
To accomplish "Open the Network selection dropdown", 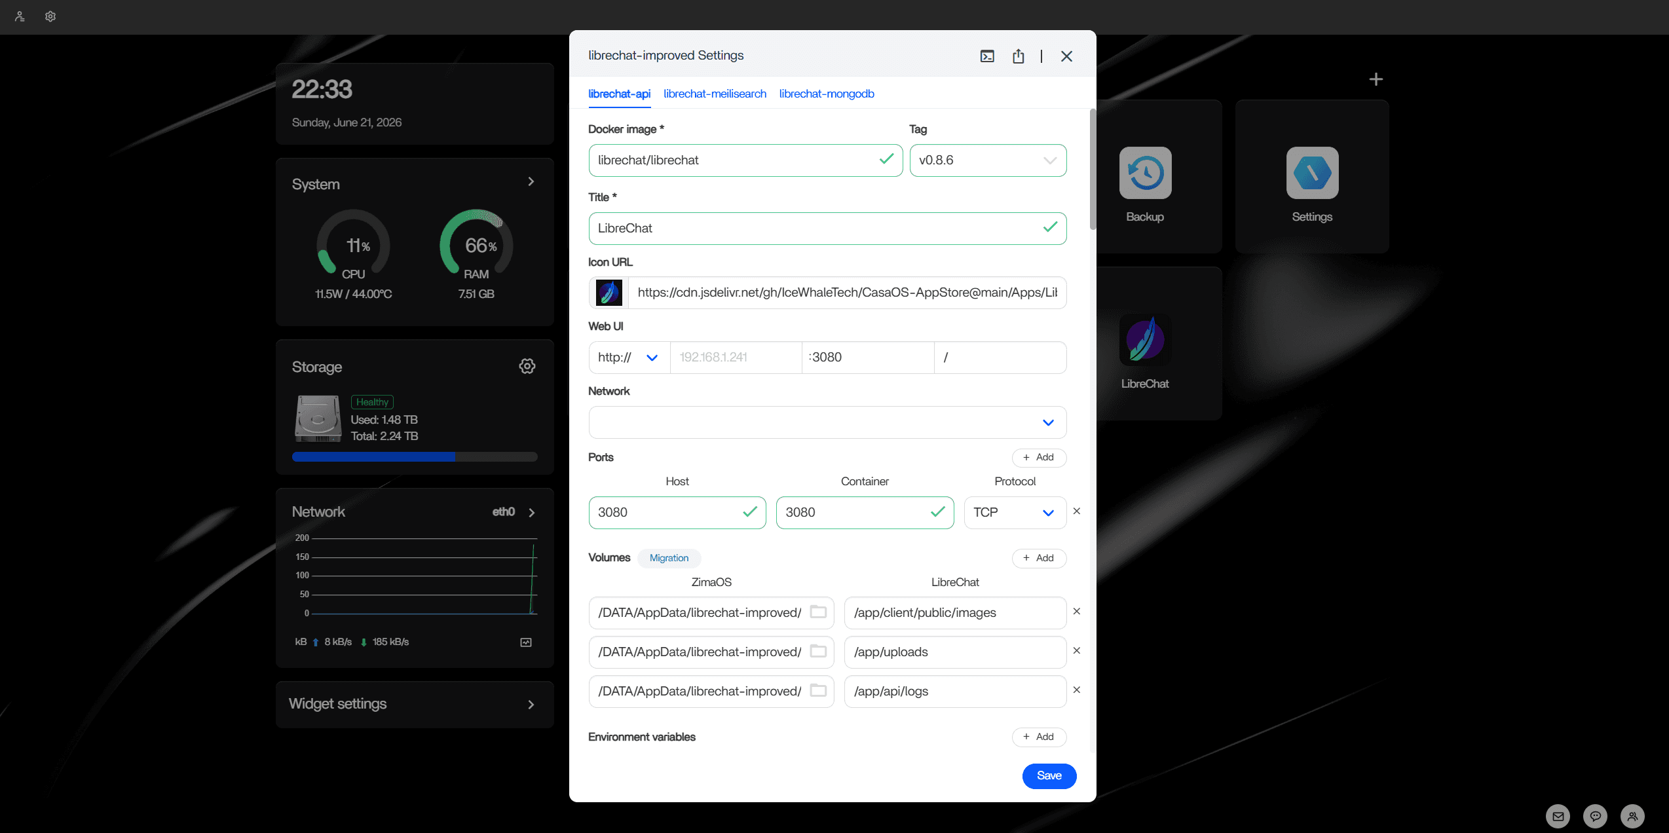I will (827, 422).
